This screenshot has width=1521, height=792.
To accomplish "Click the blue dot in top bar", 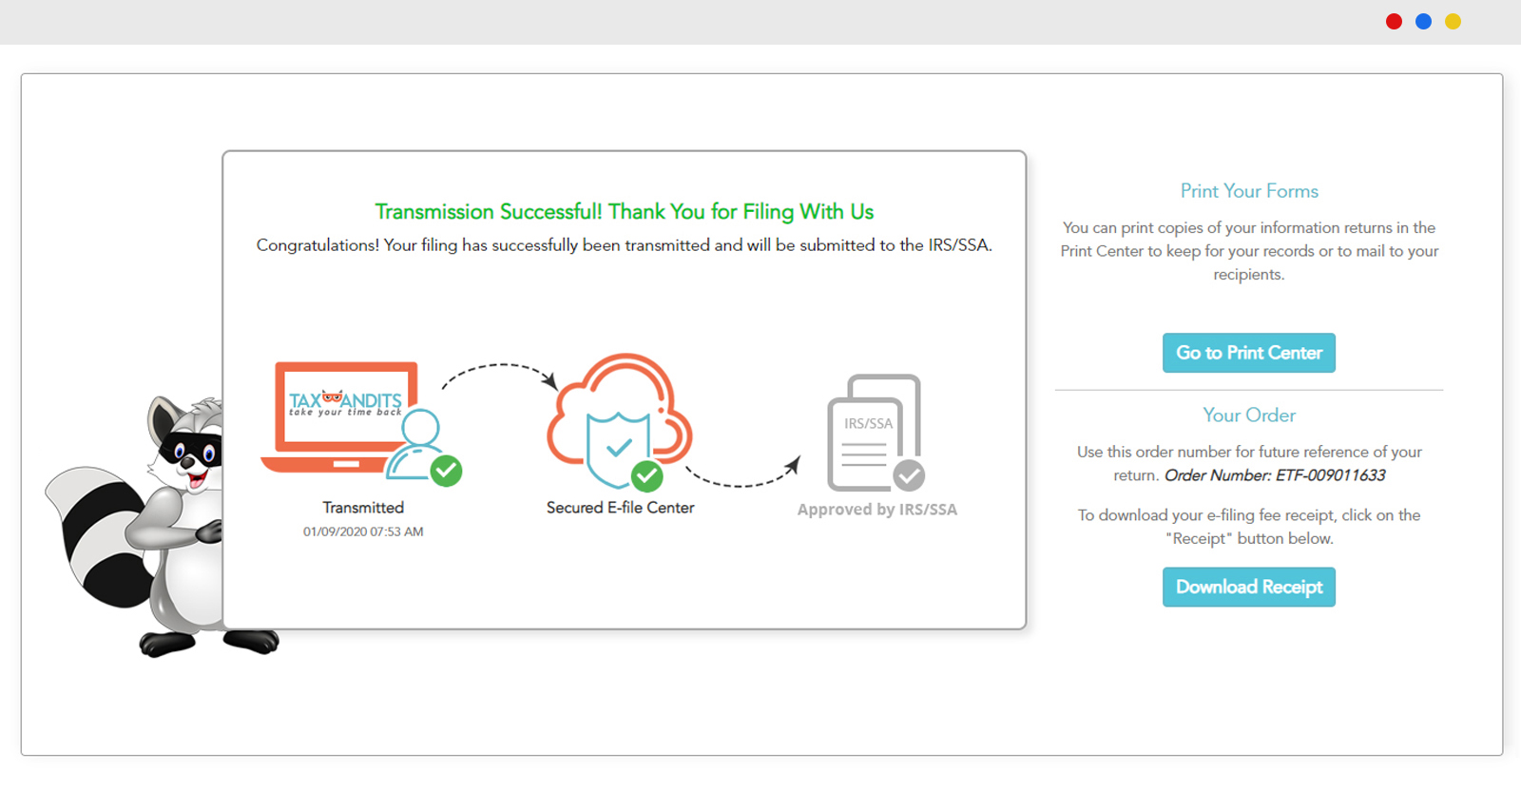I will click(1423, 22).
